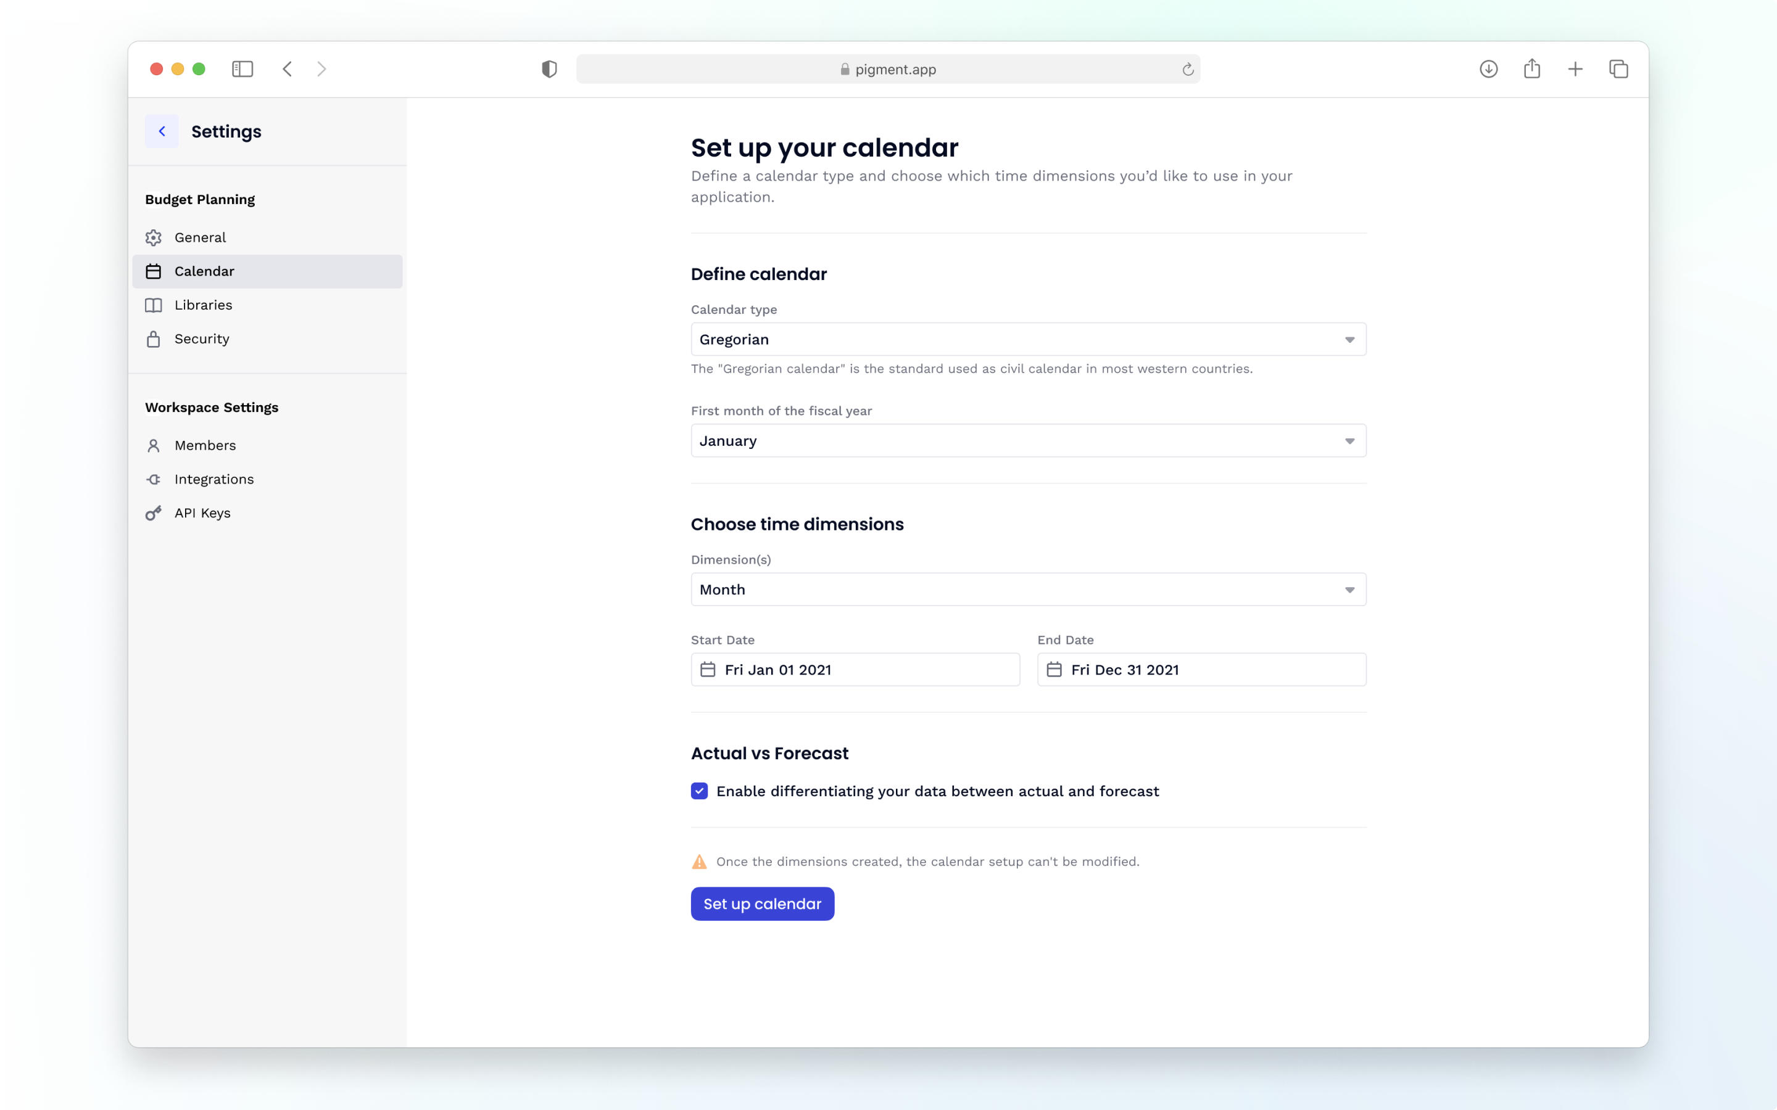Click the Set up calendar button
This screenshot has width=1777, height=1110.
[x=762, y=903]
